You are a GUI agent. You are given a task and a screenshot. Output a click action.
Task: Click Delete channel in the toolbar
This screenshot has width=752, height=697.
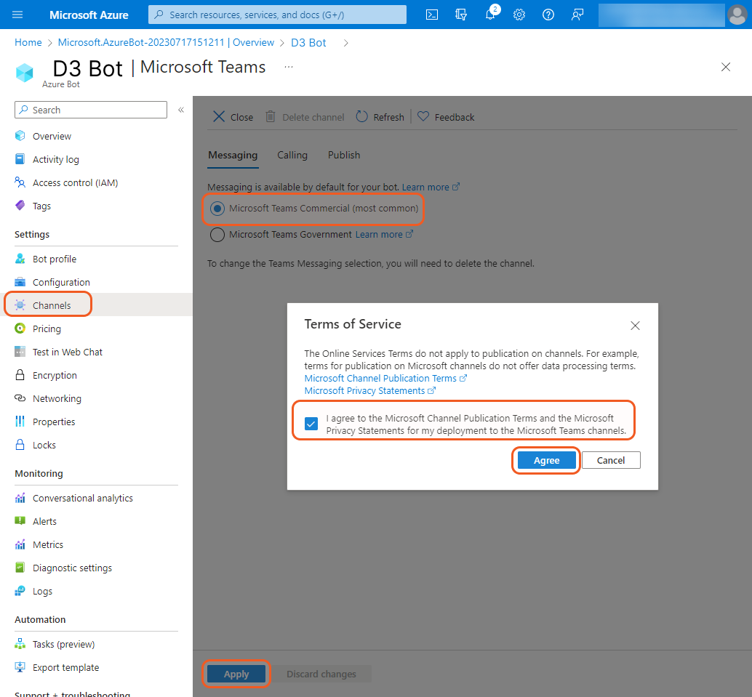[x=305, y=117]
